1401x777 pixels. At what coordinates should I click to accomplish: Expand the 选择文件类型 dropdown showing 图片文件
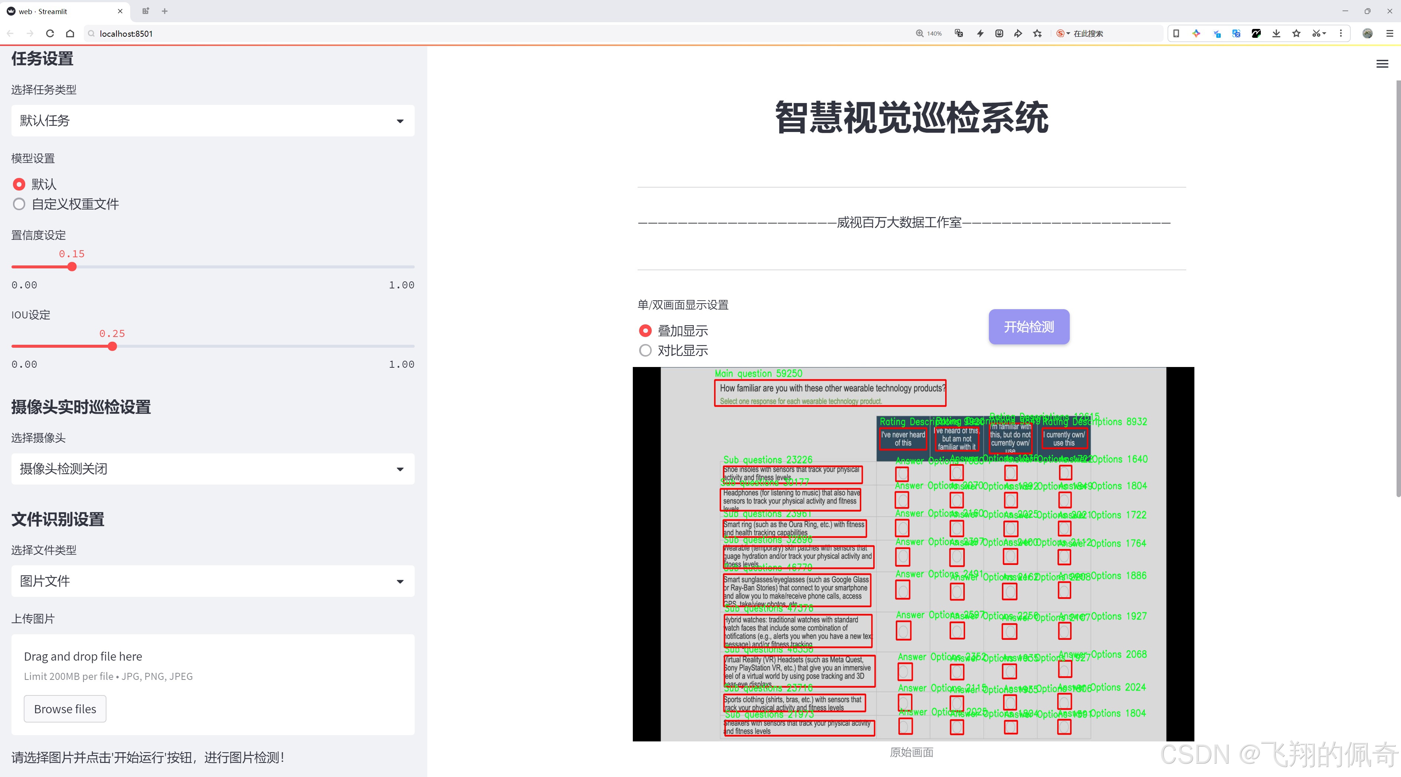point(213,581)
